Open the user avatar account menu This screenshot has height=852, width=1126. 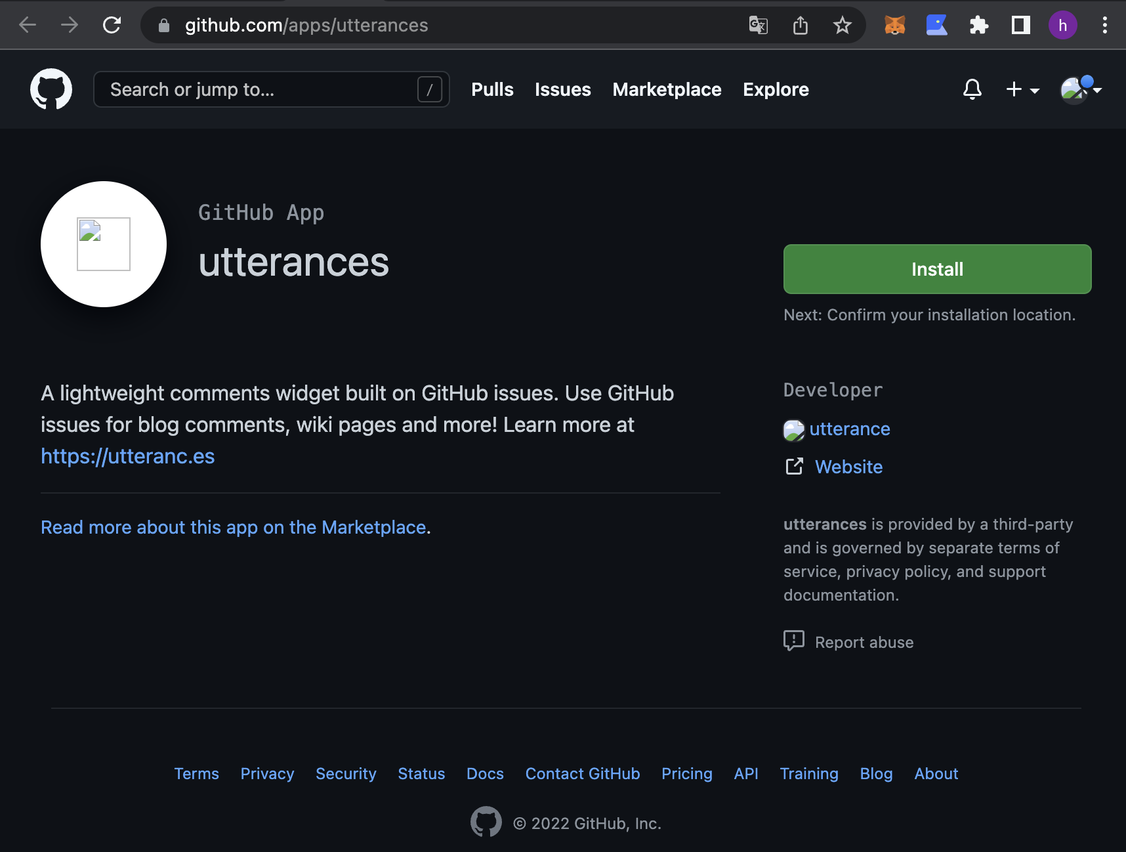click(x=1079, y=89)
